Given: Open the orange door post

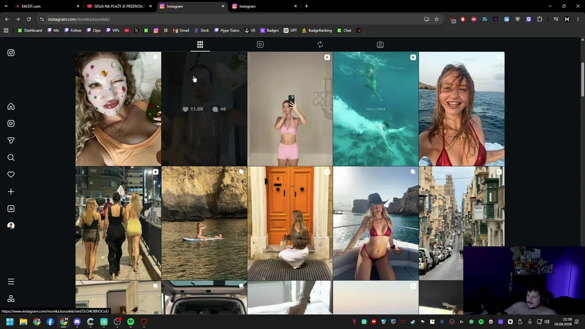Looking at the screenshot, I should (290, 223).
